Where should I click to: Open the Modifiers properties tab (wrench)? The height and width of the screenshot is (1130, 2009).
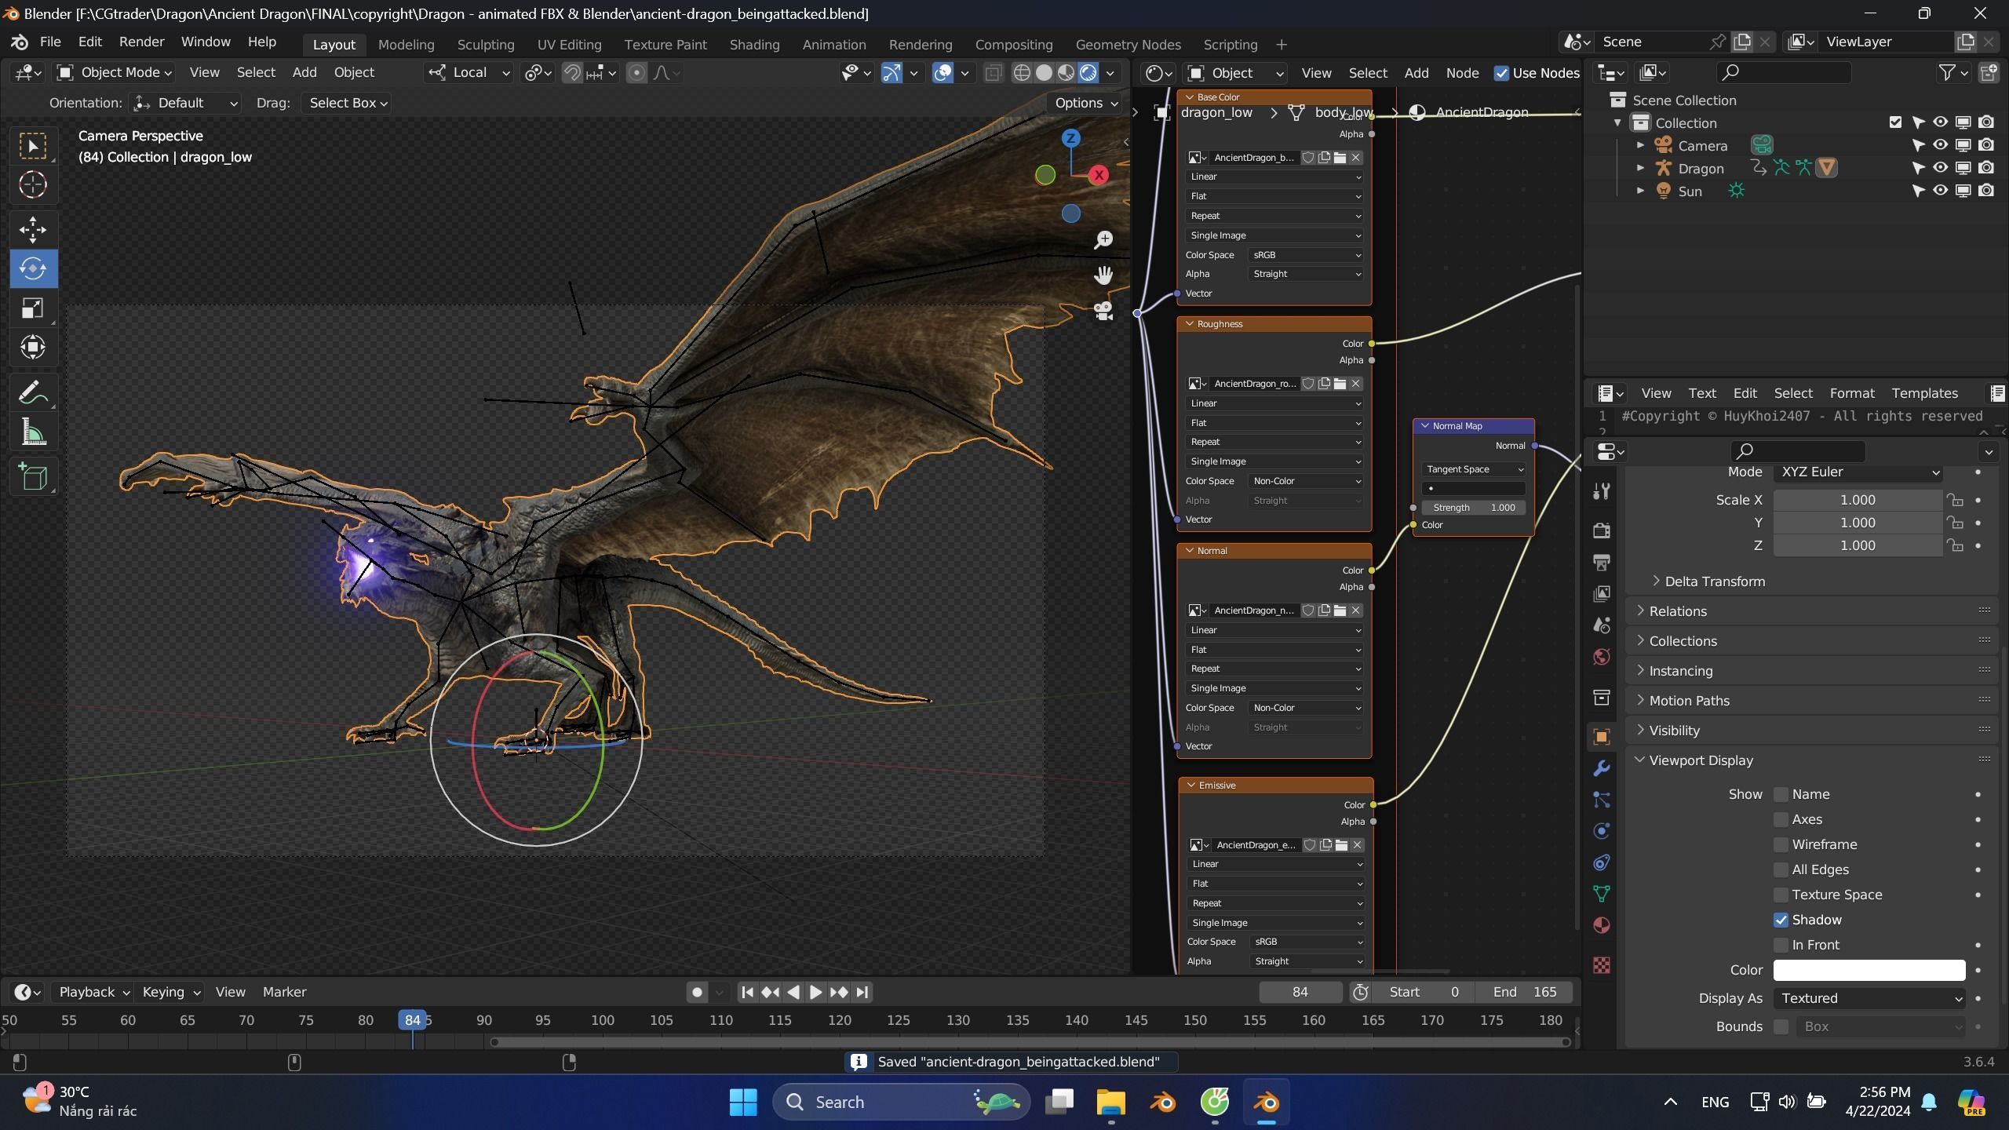tap(1602, 768)
